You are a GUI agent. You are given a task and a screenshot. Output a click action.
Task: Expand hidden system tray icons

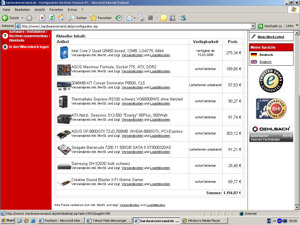pos(274,221)
